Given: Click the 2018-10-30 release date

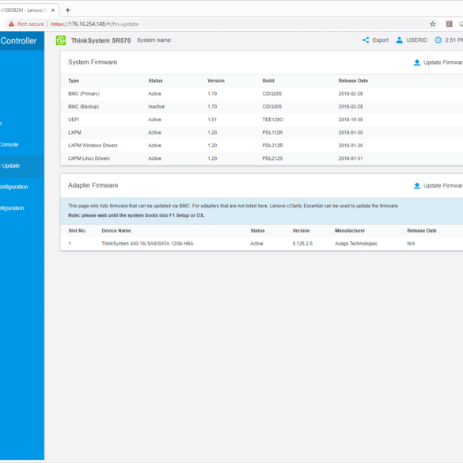Looking at the screenshot, I should click(x=351, y=120).
